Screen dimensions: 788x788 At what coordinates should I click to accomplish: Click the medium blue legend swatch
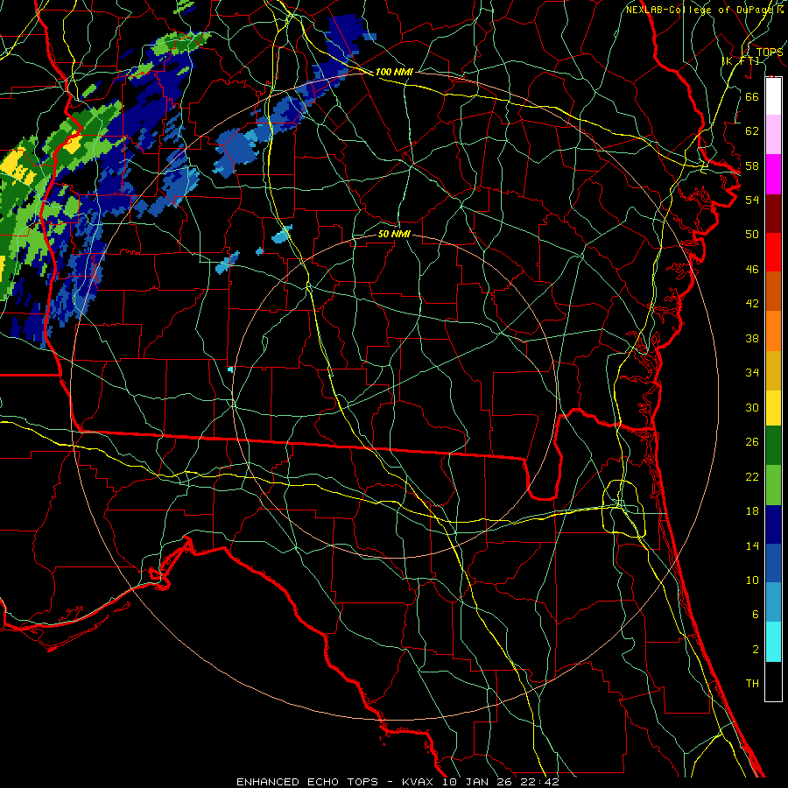coord(773,563)
